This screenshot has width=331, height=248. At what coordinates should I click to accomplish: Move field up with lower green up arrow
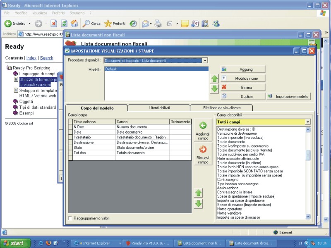pyautogui.click(x=199, y=193)
